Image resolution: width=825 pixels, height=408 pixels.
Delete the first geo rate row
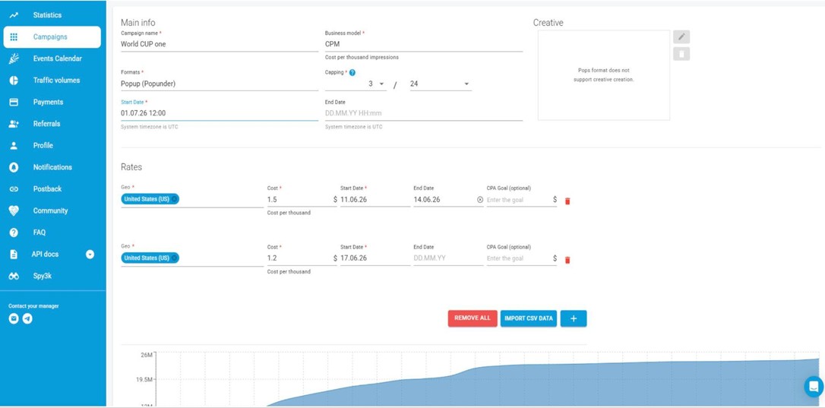[x=567, y=201]
